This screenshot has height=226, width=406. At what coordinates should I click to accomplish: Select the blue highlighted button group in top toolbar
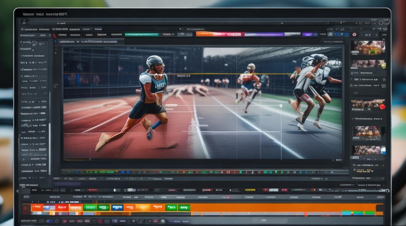[342, 35]
